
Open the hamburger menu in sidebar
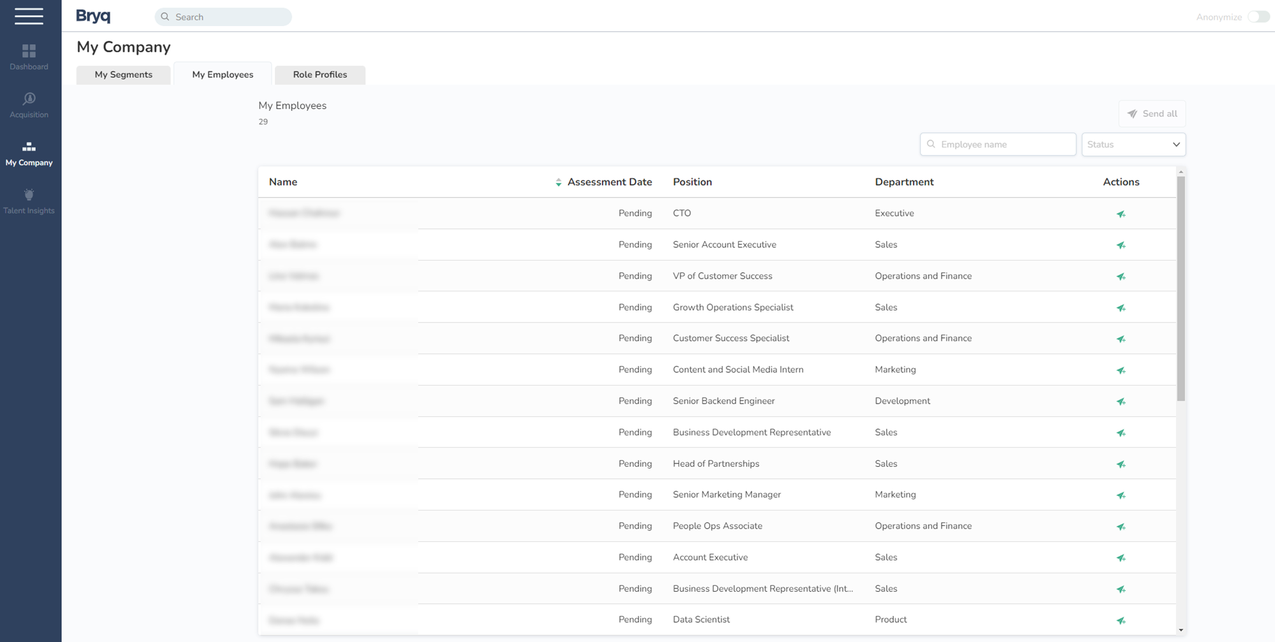tap(29, 16)
